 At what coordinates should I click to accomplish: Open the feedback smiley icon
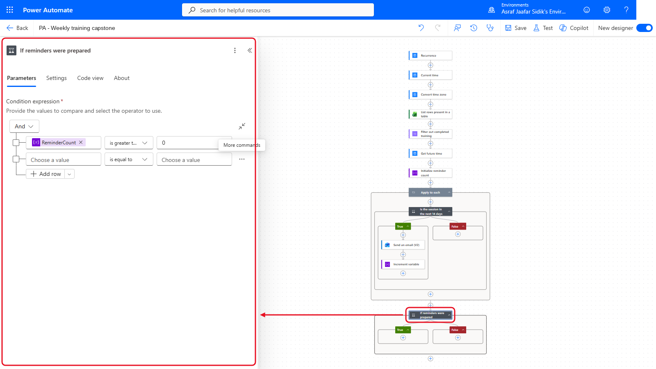587,10
